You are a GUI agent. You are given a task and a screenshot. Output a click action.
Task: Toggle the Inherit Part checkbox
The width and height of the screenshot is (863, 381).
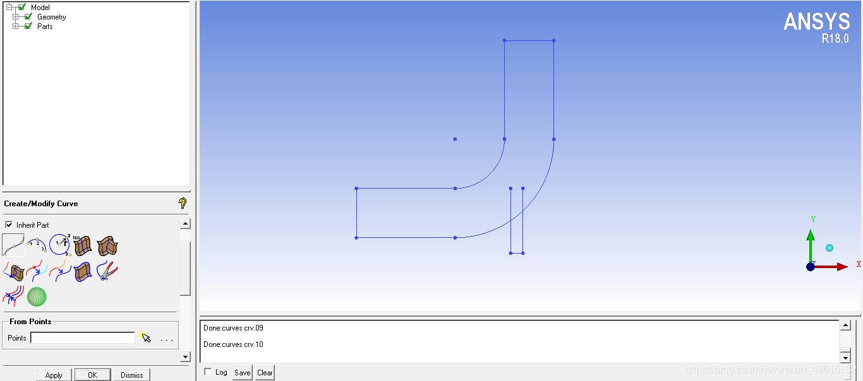click(x=9, y=225)
